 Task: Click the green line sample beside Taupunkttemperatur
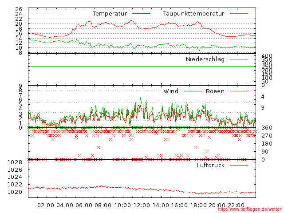(x=239, y=14)
